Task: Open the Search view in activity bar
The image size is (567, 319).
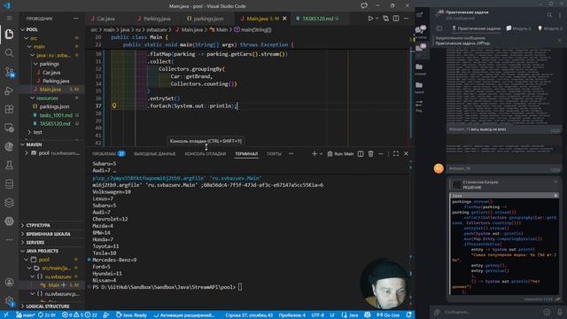Action: 9,53
